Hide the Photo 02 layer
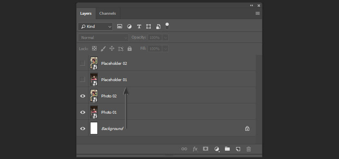Image resolution: width=339 pixels, height=159 pixels. click(83, 96)
